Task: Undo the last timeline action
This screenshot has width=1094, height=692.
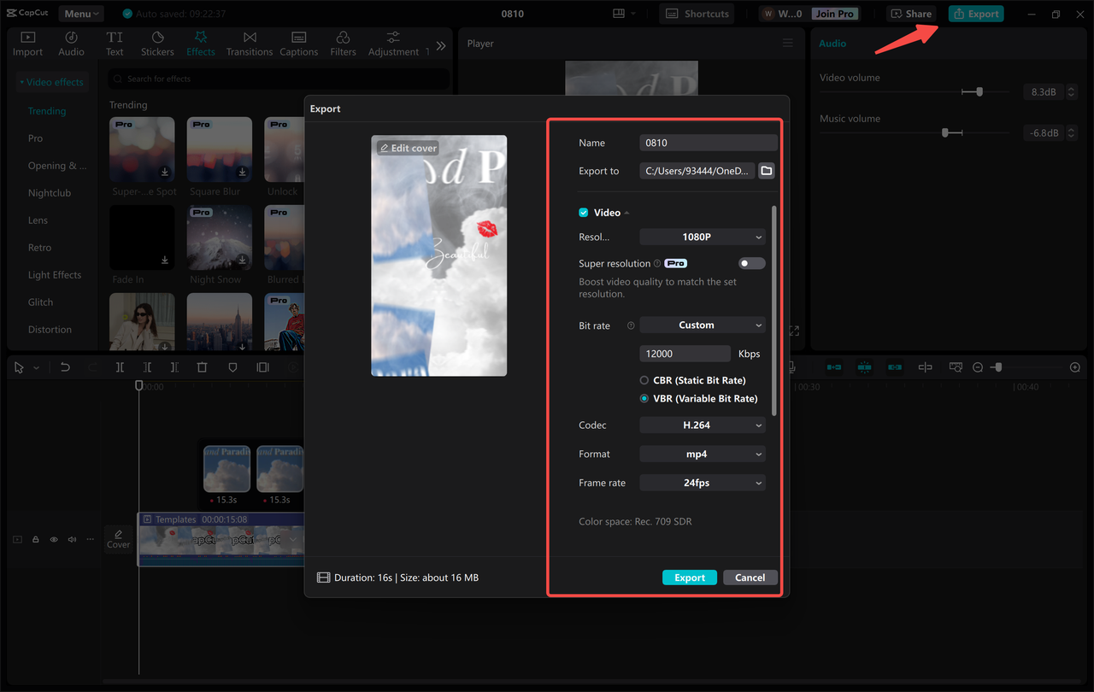Action: coord(65,367)
